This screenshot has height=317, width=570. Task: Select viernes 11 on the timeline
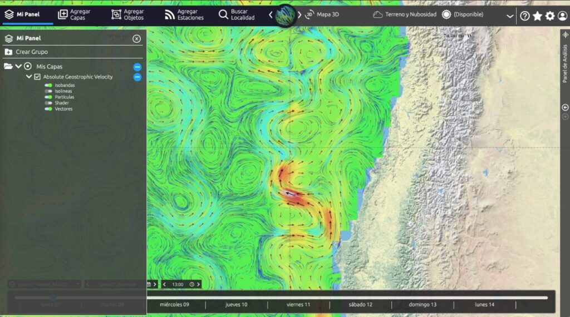pos(298,305)
